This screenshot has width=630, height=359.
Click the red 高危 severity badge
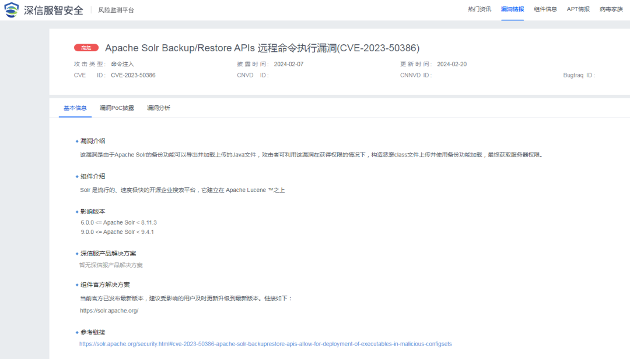(86, 48)
